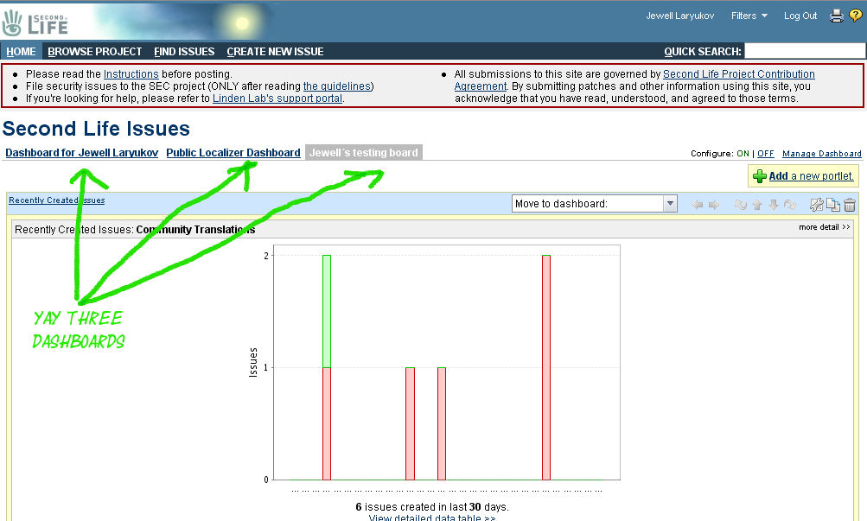Viewport: 867px width, 521px height.
Task: Click the Second Life hand logo
Action: 12,22
